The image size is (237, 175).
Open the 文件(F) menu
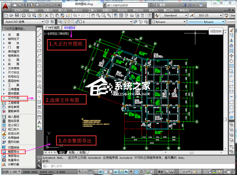(x=19, y=10)
